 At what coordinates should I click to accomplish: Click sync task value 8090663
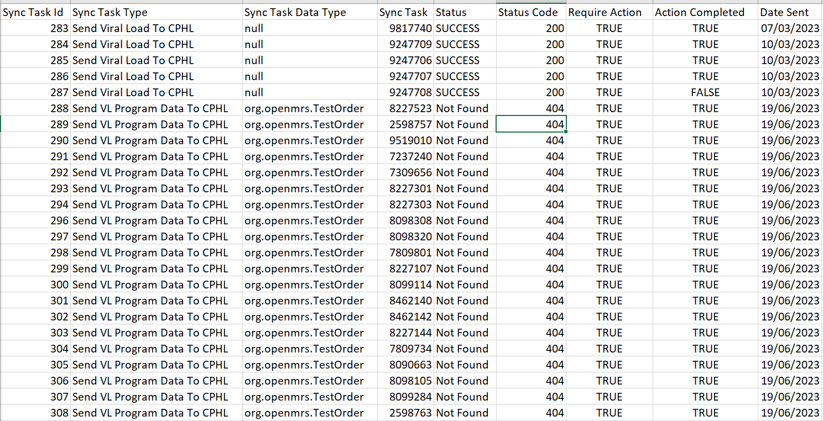pos(405,365)
